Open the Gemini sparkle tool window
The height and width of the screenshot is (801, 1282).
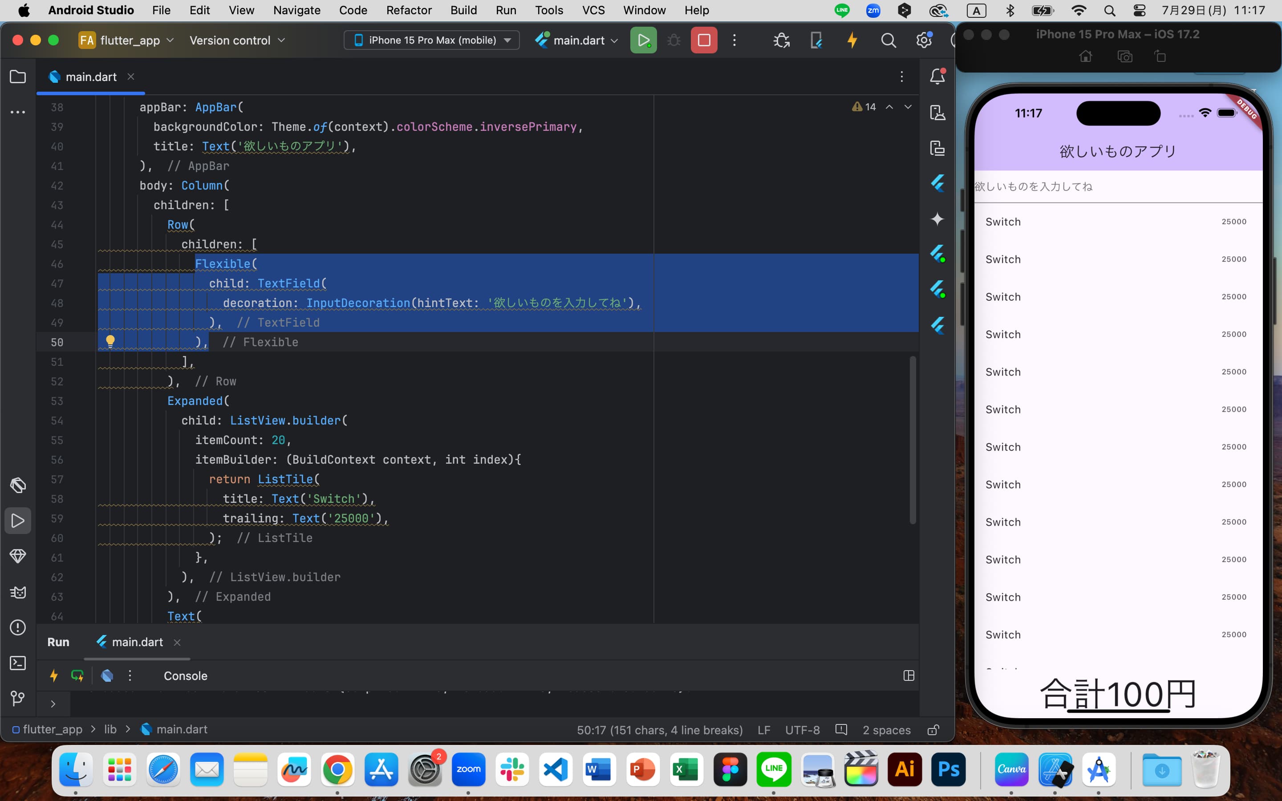pos(937,219)
